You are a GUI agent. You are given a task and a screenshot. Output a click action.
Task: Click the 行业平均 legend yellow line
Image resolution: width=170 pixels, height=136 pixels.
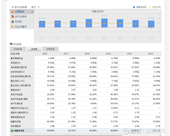(149, 7)
